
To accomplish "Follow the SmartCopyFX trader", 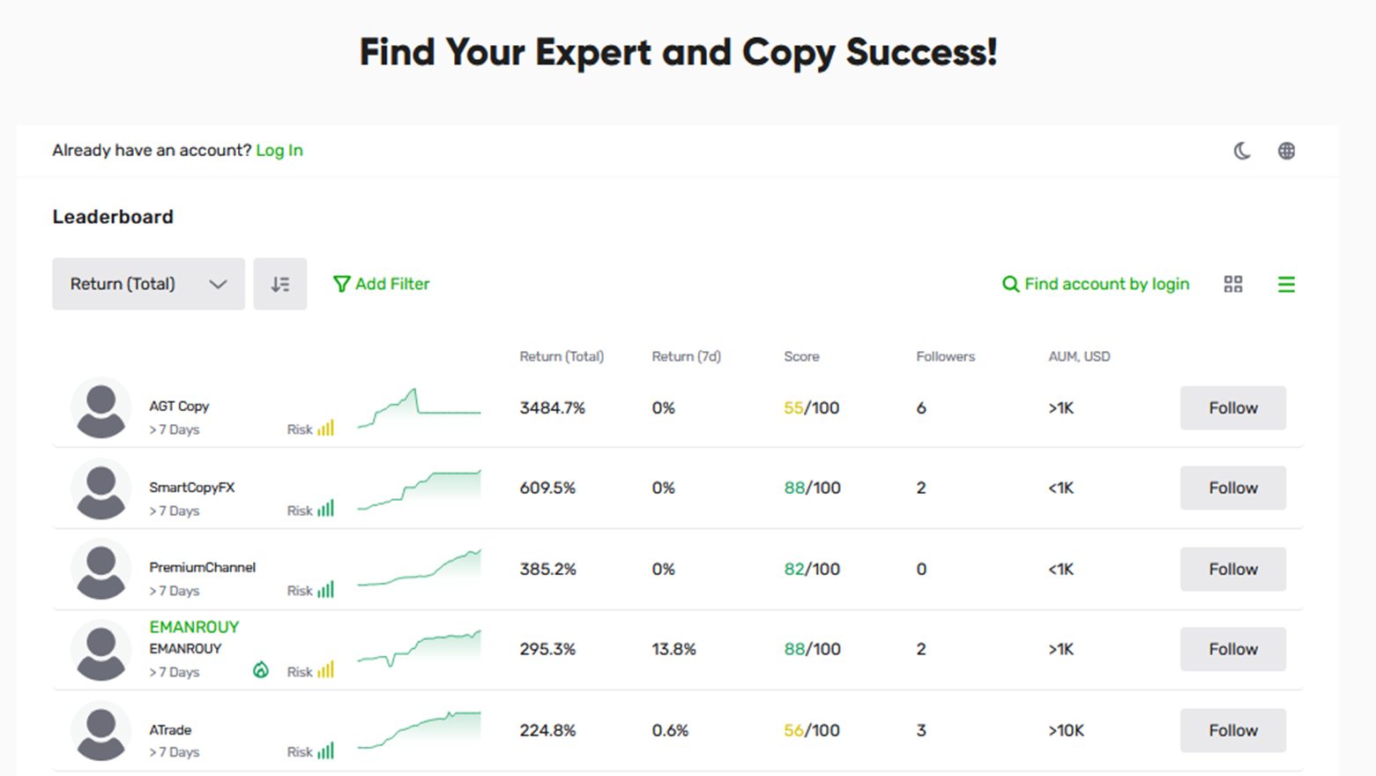I will 1232,489.
